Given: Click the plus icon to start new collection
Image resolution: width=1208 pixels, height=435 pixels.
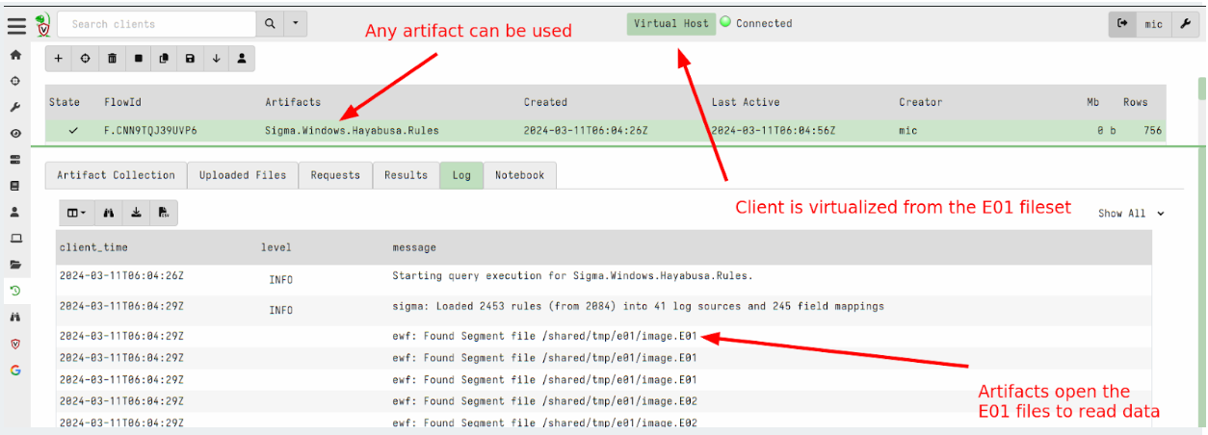Looking at the screenshot, I should point(59,59).
